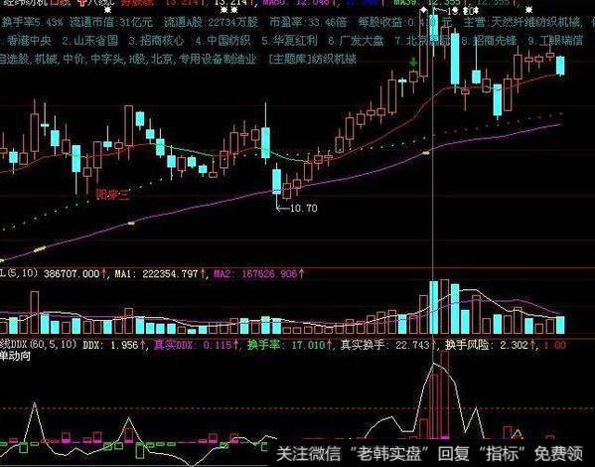Click the volume value 386707.000
Image resolution: width=595 pixels, height=467 pixels.
[x=72, y=273]
